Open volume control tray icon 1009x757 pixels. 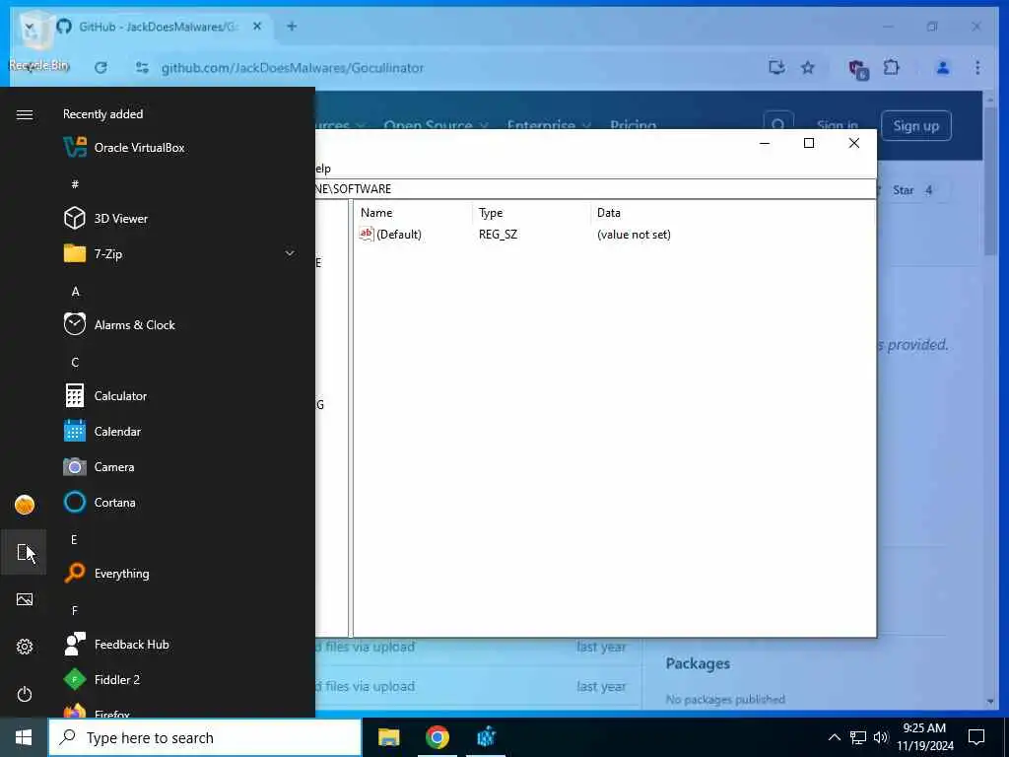click(x=881, y=737)
